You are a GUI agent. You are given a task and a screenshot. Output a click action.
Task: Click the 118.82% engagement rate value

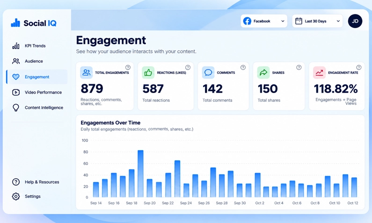(x=336, y=89)
